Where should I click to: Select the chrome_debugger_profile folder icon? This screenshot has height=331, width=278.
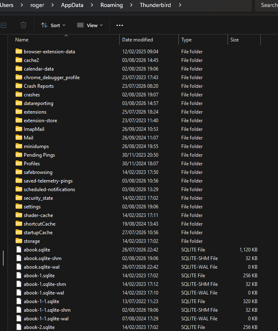(x=19, y=77)
